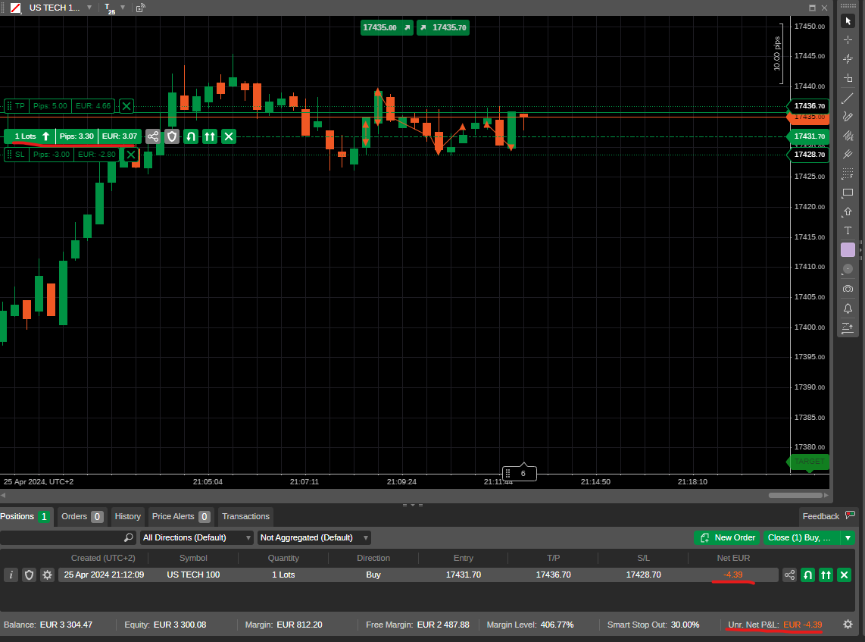Open the US TECH symbol dropdown

[x=89, y=8]
